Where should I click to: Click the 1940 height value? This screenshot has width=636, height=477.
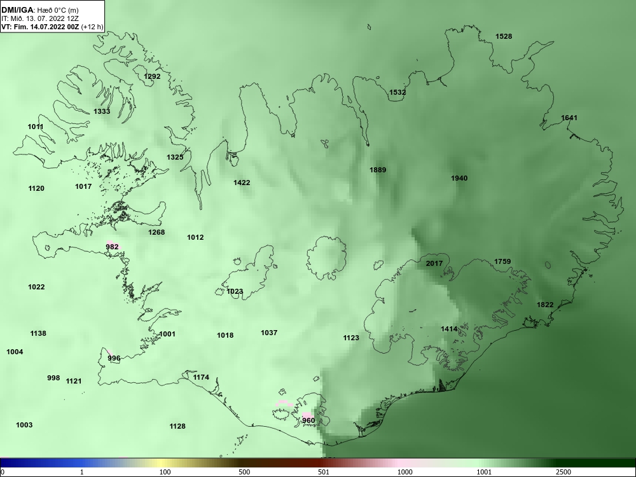tap(459, 178)
